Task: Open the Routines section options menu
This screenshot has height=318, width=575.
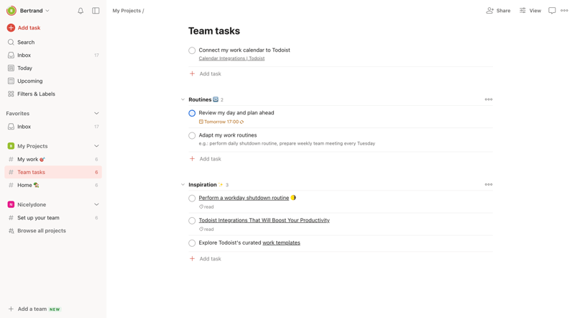Action: (x=489, y=99)
